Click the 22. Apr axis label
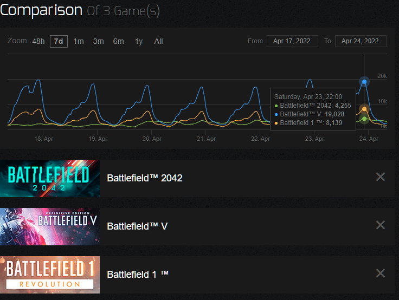399x300 pixels. [x=260, y=139]
